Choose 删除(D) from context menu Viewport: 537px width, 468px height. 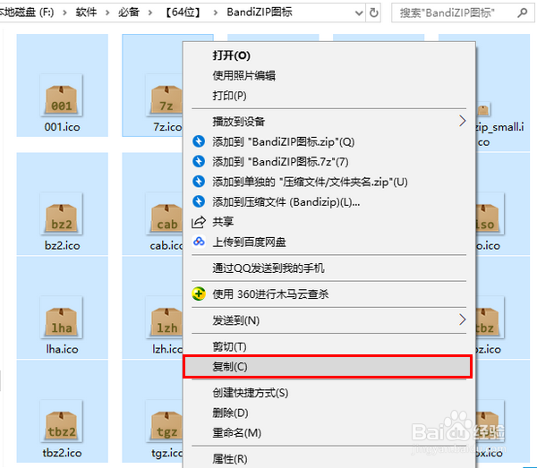(329, 413)
